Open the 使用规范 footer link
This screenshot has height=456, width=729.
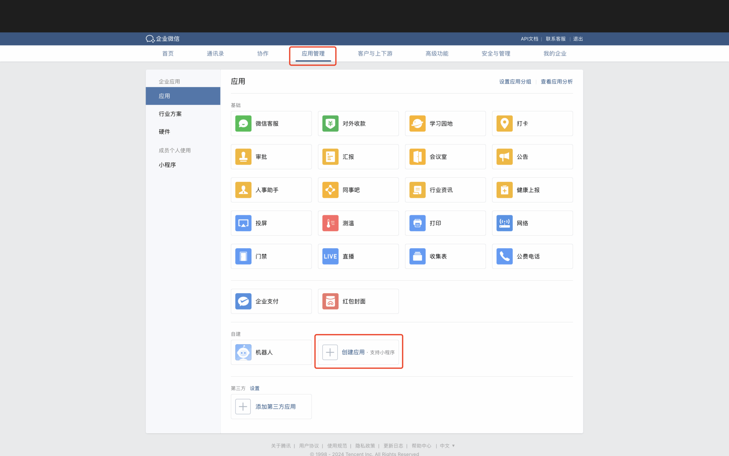coord(337,446)
